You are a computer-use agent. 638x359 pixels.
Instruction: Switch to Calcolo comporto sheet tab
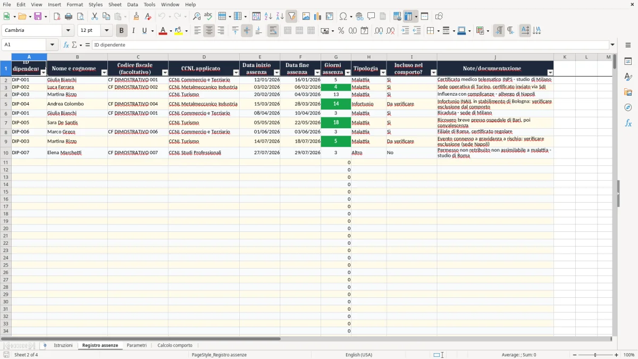175,345
